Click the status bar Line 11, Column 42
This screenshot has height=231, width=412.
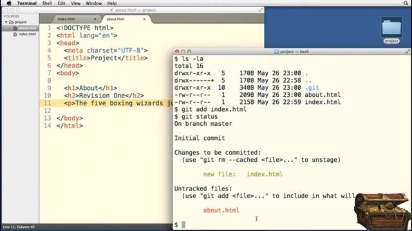tap(19, 227)
